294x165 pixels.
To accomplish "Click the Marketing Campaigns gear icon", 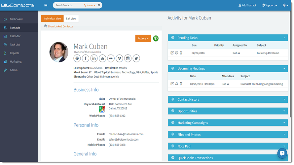I will (173, 123).
